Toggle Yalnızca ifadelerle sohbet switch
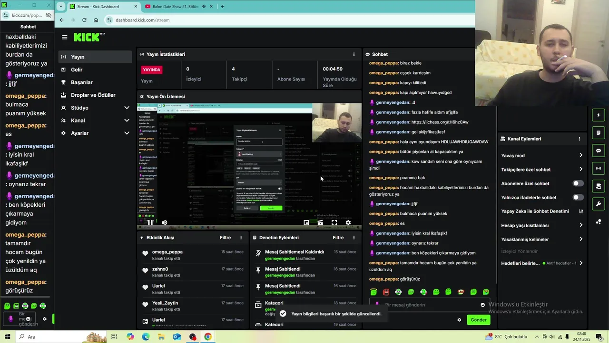Screen dimensions: 609x343 (578, 197)
